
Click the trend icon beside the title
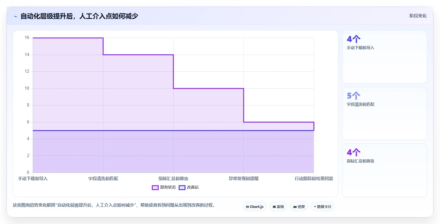pyautogui.click(x=16, y=16)
